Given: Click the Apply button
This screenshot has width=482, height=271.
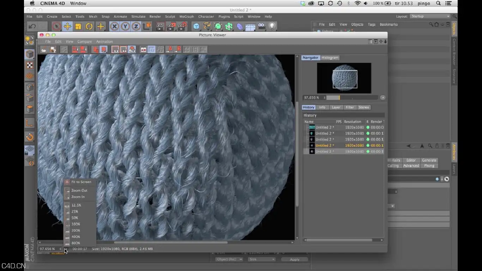Looking at the screenshot, I should [295, 259].
